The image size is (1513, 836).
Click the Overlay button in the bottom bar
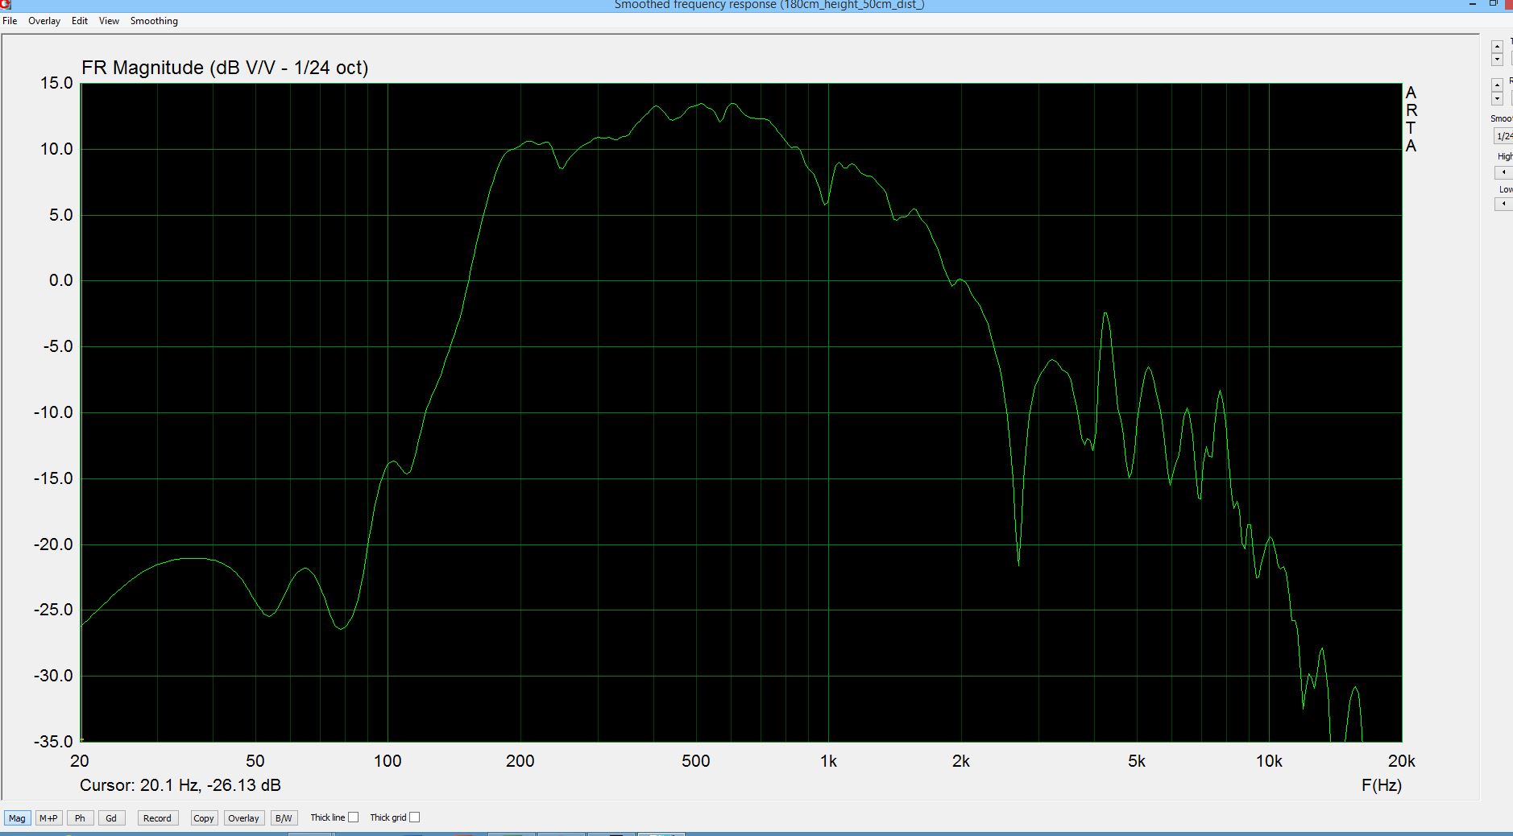click(x=243, y=817)
